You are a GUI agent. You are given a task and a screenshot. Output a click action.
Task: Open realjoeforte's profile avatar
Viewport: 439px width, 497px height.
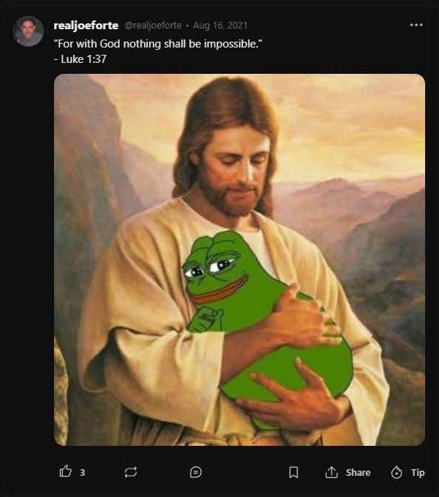28,31
